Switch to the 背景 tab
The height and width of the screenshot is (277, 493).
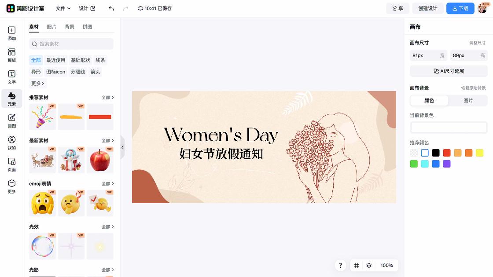click(70, 27)
